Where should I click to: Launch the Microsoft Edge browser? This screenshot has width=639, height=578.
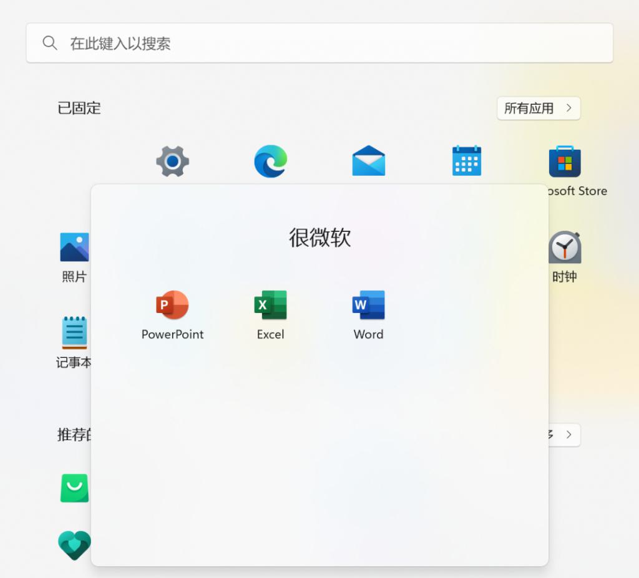pos(270,161)
